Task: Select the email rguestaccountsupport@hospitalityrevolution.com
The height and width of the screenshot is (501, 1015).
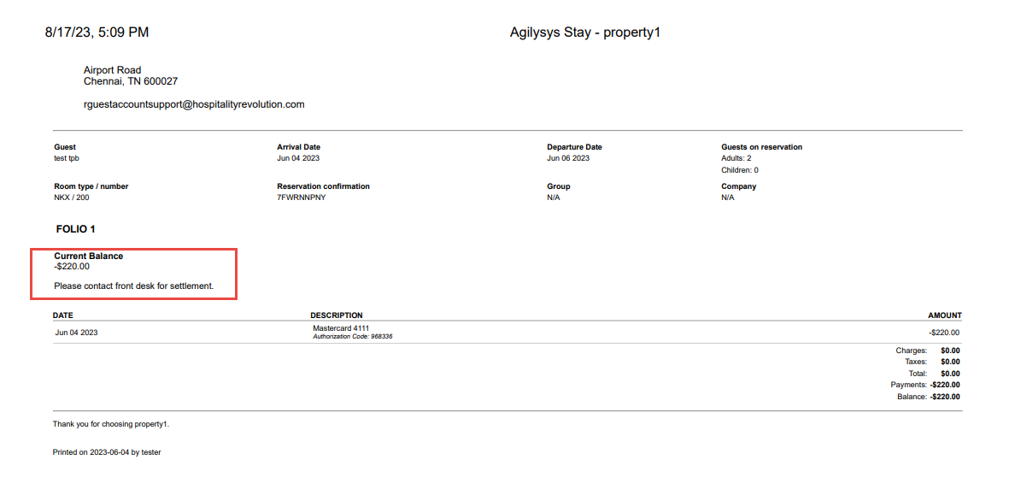Action: (193, 103)
